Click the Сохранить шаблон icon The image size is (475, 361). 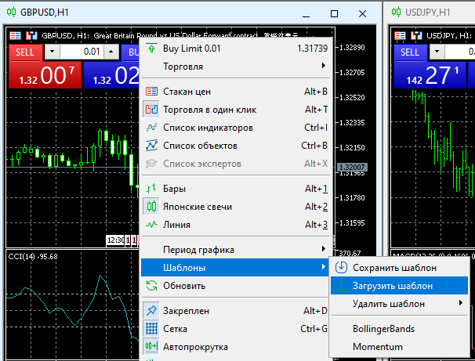(x=341, y=268)
